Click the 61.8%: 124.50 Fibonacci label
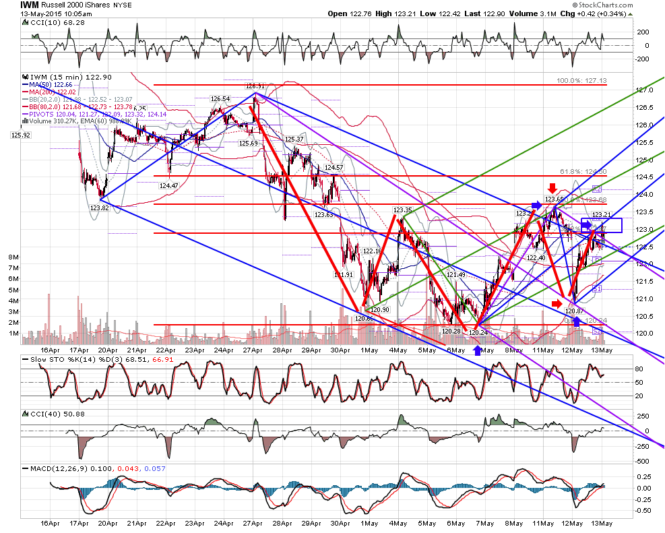The width and height of the screenshot is (665, 533). pos(583,171)
